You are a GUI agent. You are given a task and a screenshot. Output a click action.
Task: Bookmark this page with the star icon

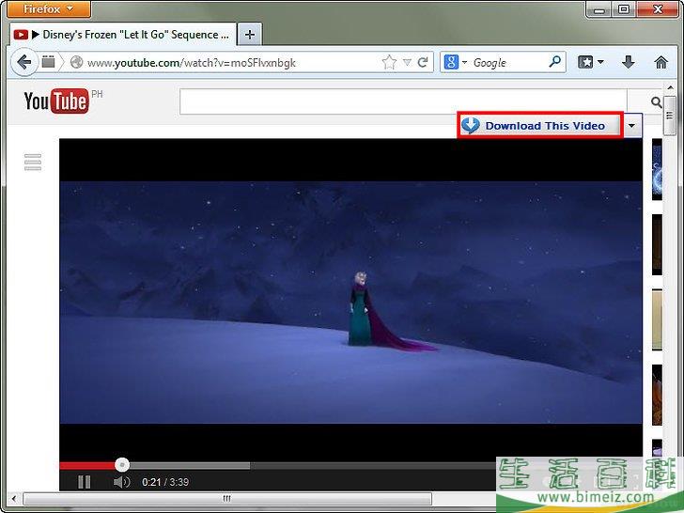click(389, 62)
